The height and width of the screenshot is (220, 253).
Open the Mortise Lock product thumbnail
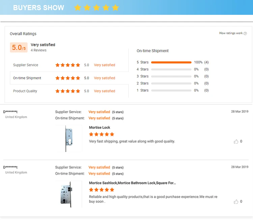point(69,138)
